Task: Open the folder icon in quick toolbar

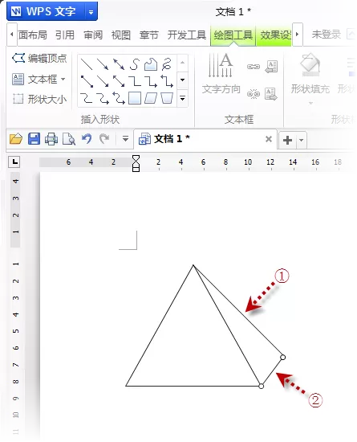Action: 16,139
